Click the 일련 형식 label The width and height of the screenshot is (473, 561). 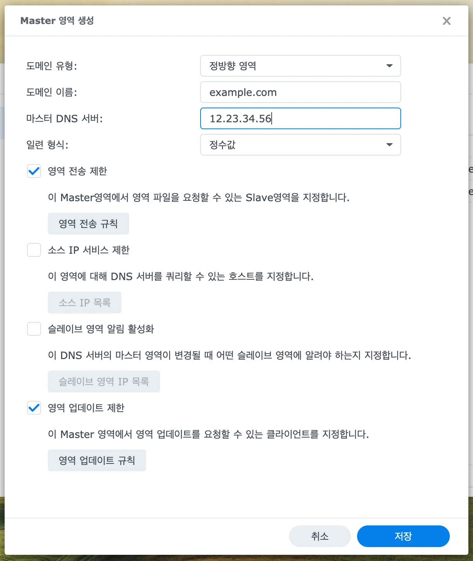[x=47, y=145]
